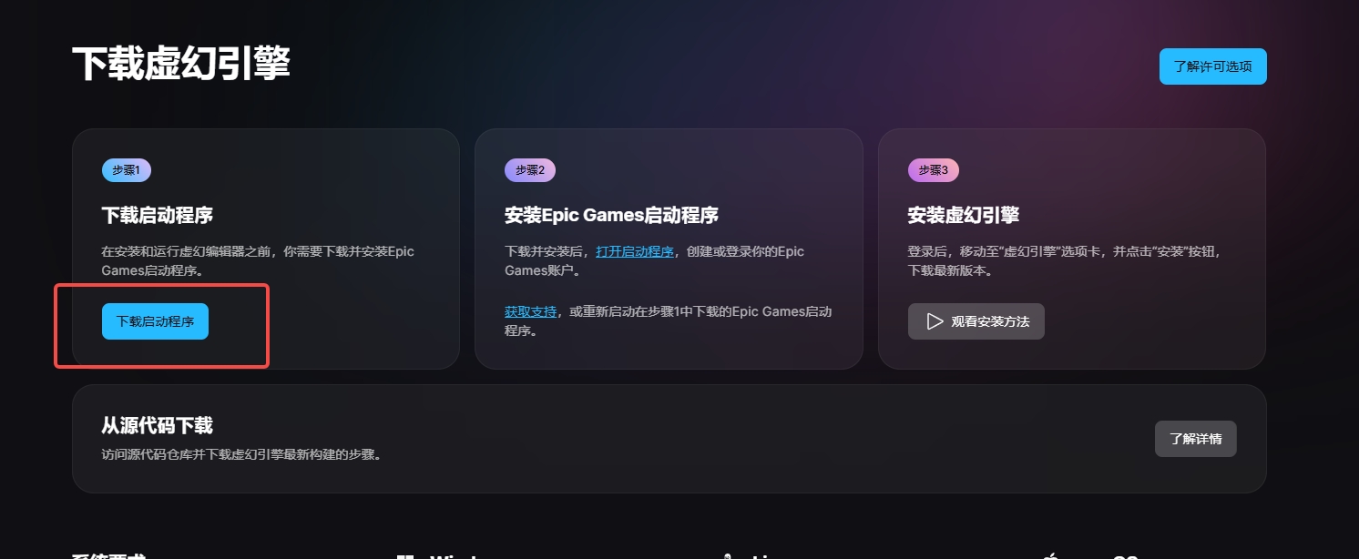This screenshot has height=559, width=1359.
Task: Click the 了解详情 button
Action: point(1195,439)
